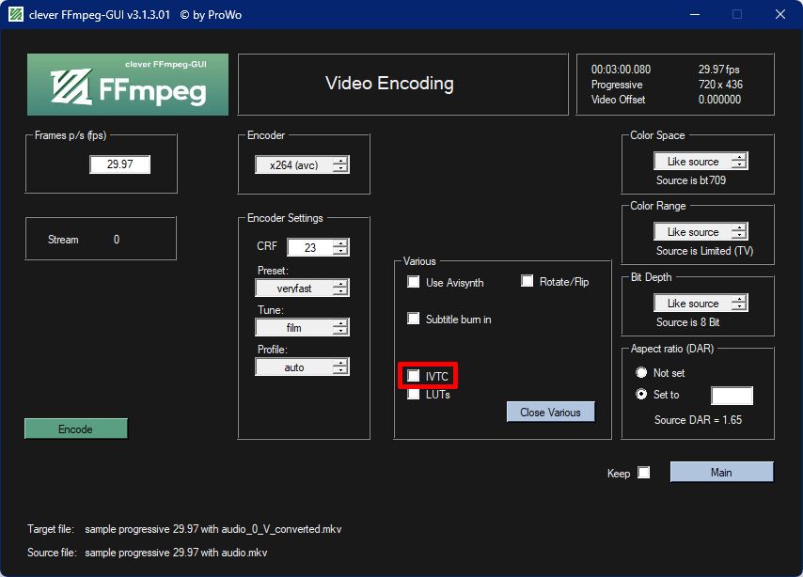Viewport: 803px width, 577px height.
Task: Click the Stream 0 value
Action: tap(117, 239)
